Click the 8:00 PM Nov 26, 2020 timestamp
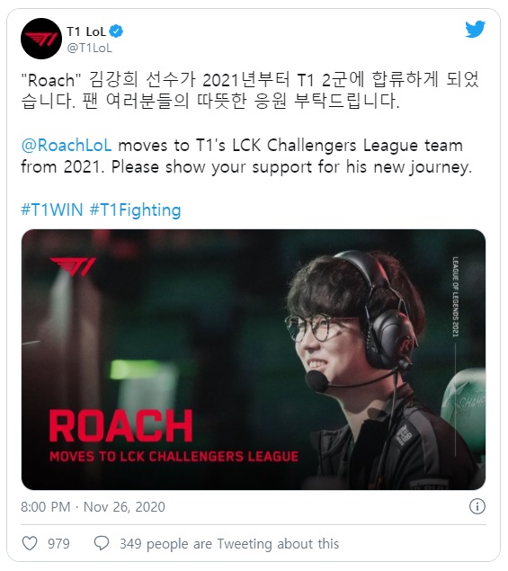Viewport: 508px width, 571px height. point(93,507)
